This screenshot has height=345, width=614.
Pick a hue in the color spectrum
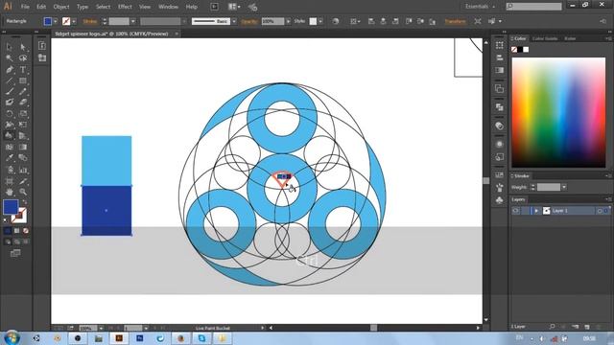pos(558,113)
